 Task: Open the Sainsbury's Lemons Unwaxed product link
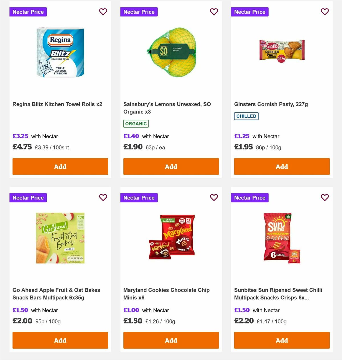click(x=167, y=108)
